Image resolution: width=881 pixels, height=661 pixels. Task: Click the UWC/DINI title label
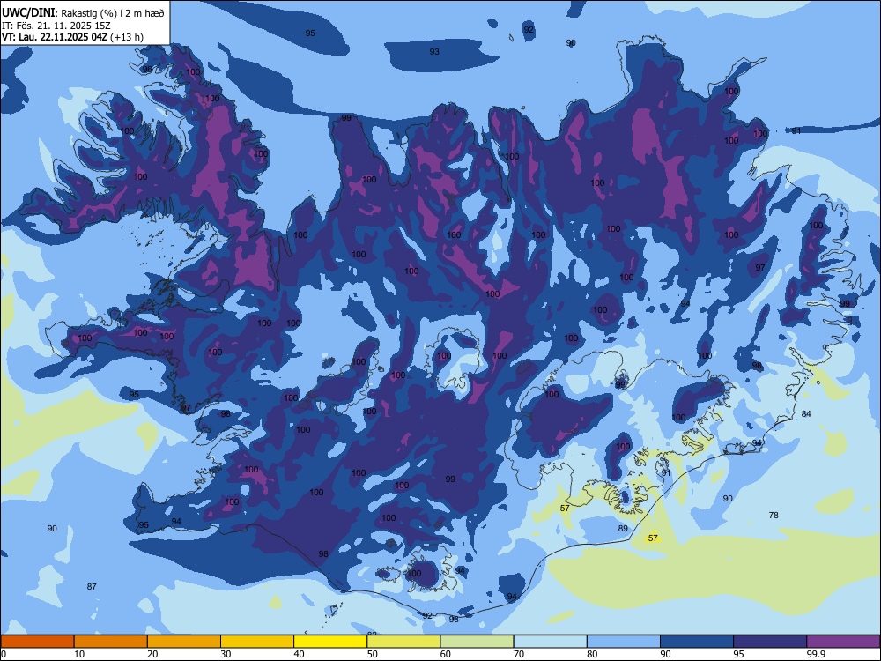coord(28,13)
